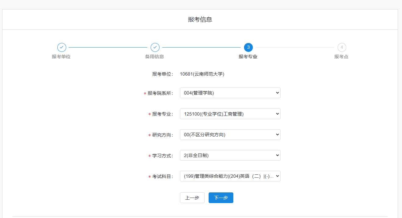Expand the 学习方式 dropdown showing 2(非全日制)
This screenshot has height=218, width=402.
pos(230,155)
